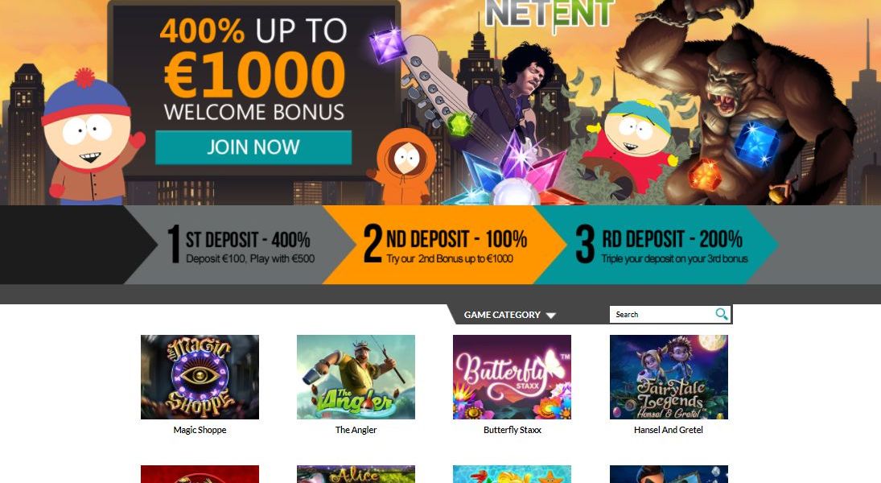
Task: Click the Butterfly Staxx title link
Action: pos(512,430)
